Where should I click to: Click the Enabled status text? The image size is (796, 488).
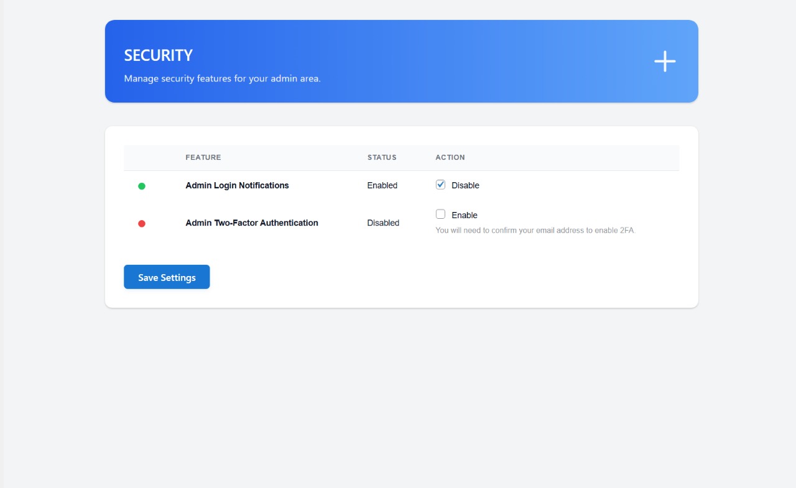[382, 185]
